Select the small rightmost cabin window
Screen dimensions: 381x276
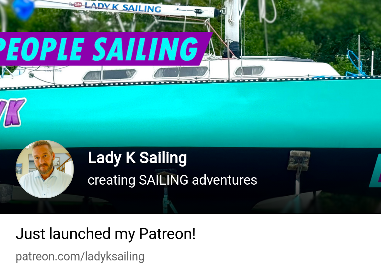[249, 71]
